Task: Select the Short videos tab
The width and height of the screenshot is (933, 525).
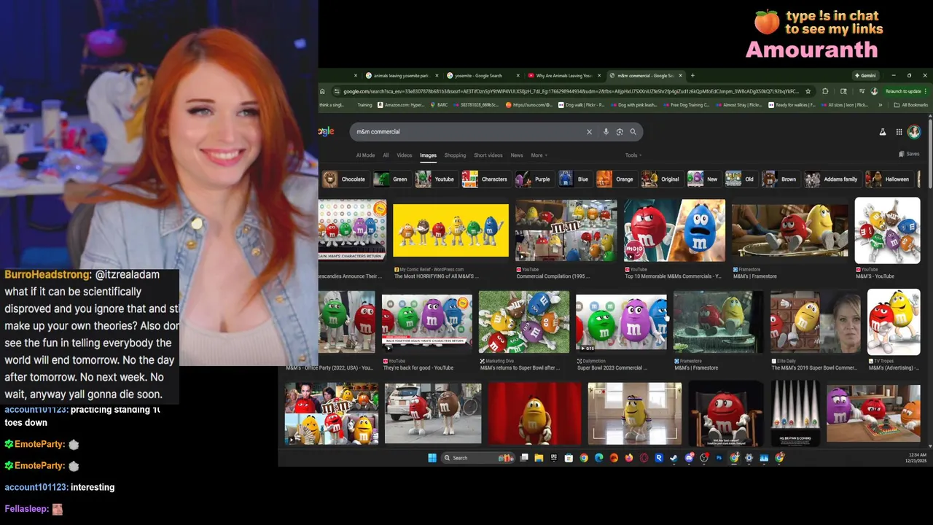Action: [488, 155]
